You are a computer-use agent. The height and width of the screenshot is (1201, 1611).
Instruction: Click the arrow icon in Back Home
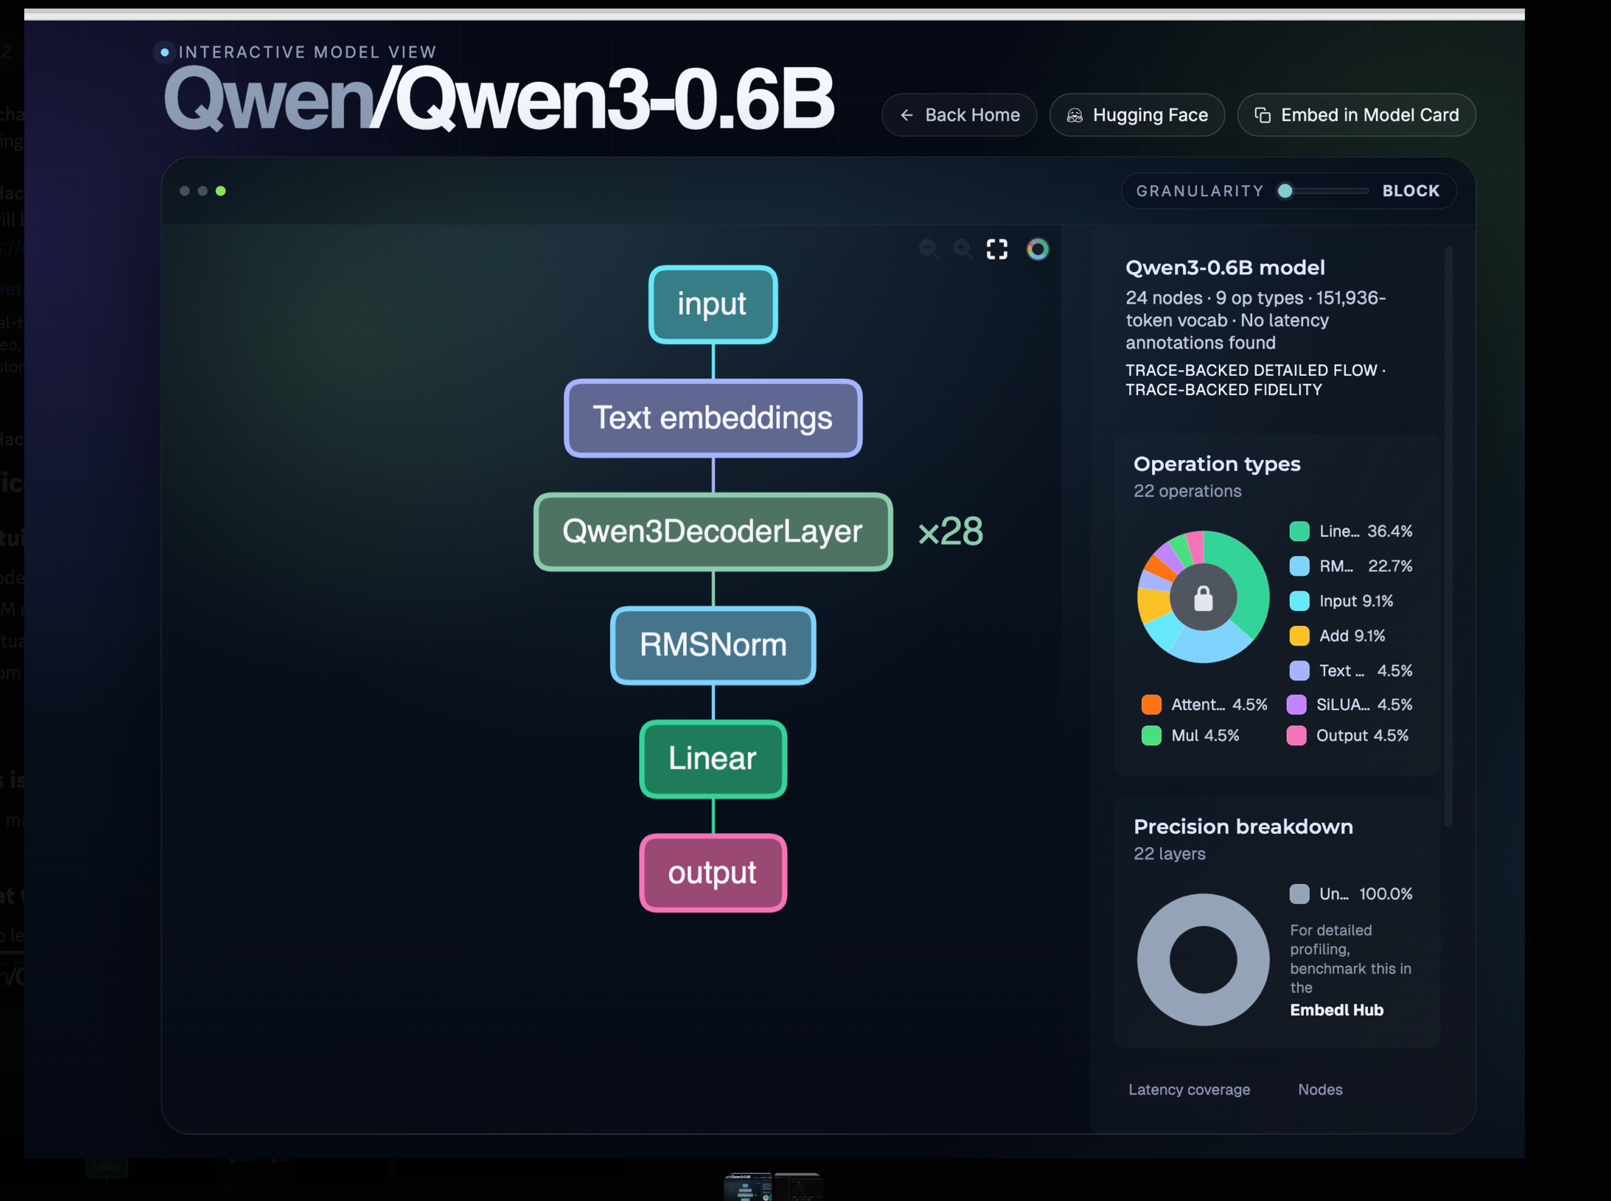(x=906, y=115)
